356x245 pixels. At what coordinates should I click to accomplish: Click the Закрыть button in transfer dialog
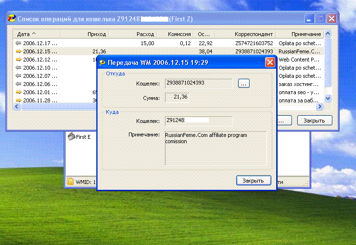253,181
